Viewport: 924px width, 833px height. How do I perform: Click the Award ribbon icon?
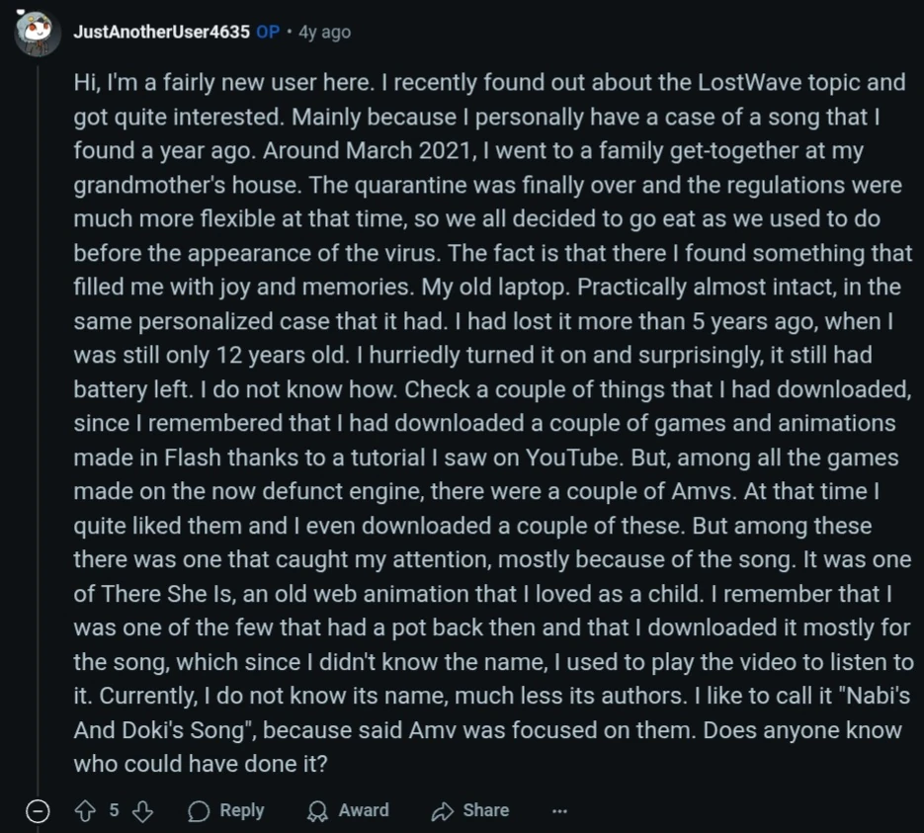[x=317, y=811]
